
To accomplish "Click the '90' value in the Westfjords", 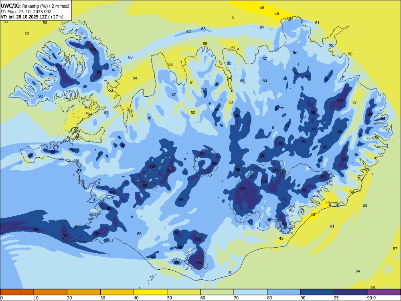I will (x=41, y=96).
